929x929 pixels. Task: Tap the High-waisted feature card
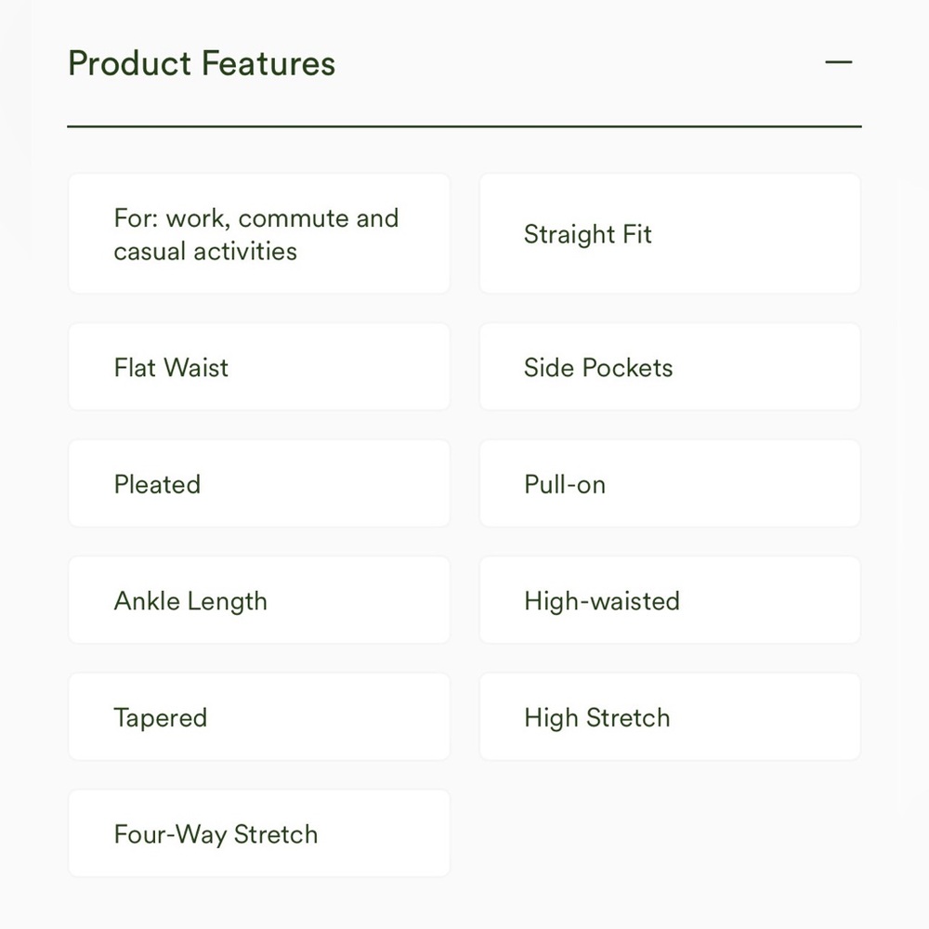tap(670, 601)
